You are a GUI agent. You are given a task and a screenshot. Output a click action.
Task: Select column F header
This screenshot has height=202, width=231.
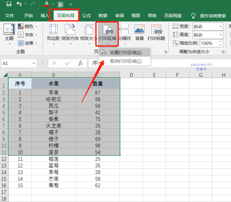(x=178, y=75)
